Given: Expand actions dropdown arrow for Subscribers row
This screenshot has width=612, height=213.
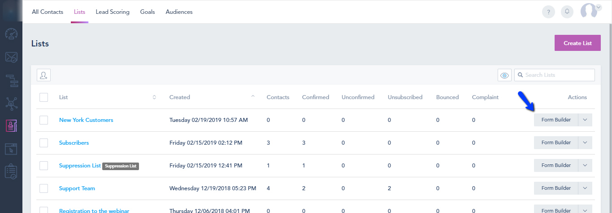Looking at the screenshot, I should tap(585, 142).
